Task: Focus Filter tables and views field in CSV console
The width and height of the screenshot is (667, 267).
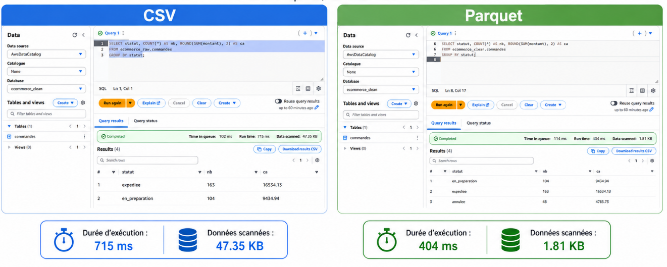Action: 47,114
